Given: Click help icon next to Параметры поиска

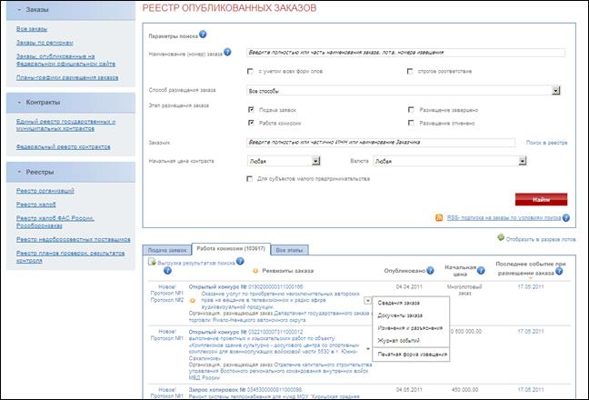Looking at the screenshot, I should click(203, 35).
